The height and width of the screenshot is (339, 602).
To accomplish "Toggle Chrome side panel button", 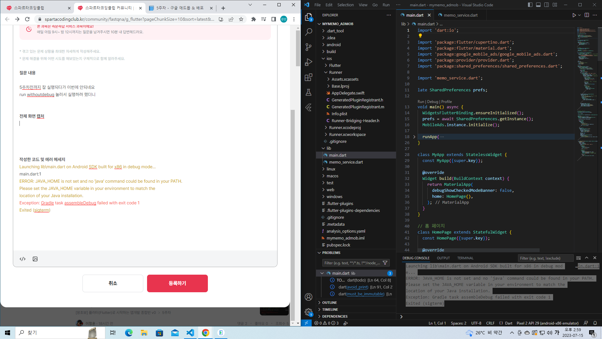I will pyautogui.click(x=274, y=19).
